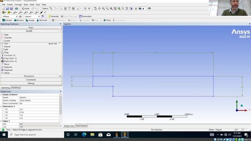
Task: Toggle the Ignore Axis checkbox
Action: click(x=60, y=43)
